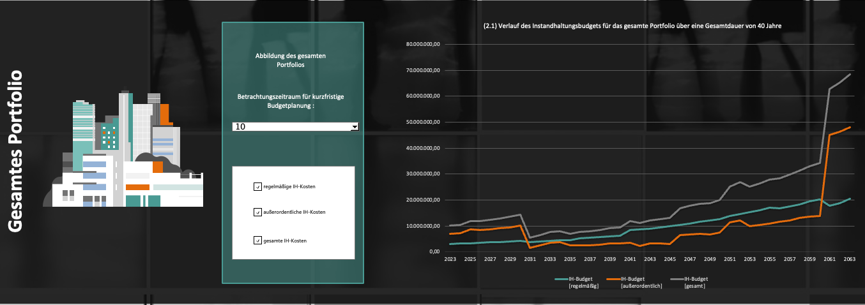
Task: Click the 2045 x-axis label
Action: click(670, 260)
